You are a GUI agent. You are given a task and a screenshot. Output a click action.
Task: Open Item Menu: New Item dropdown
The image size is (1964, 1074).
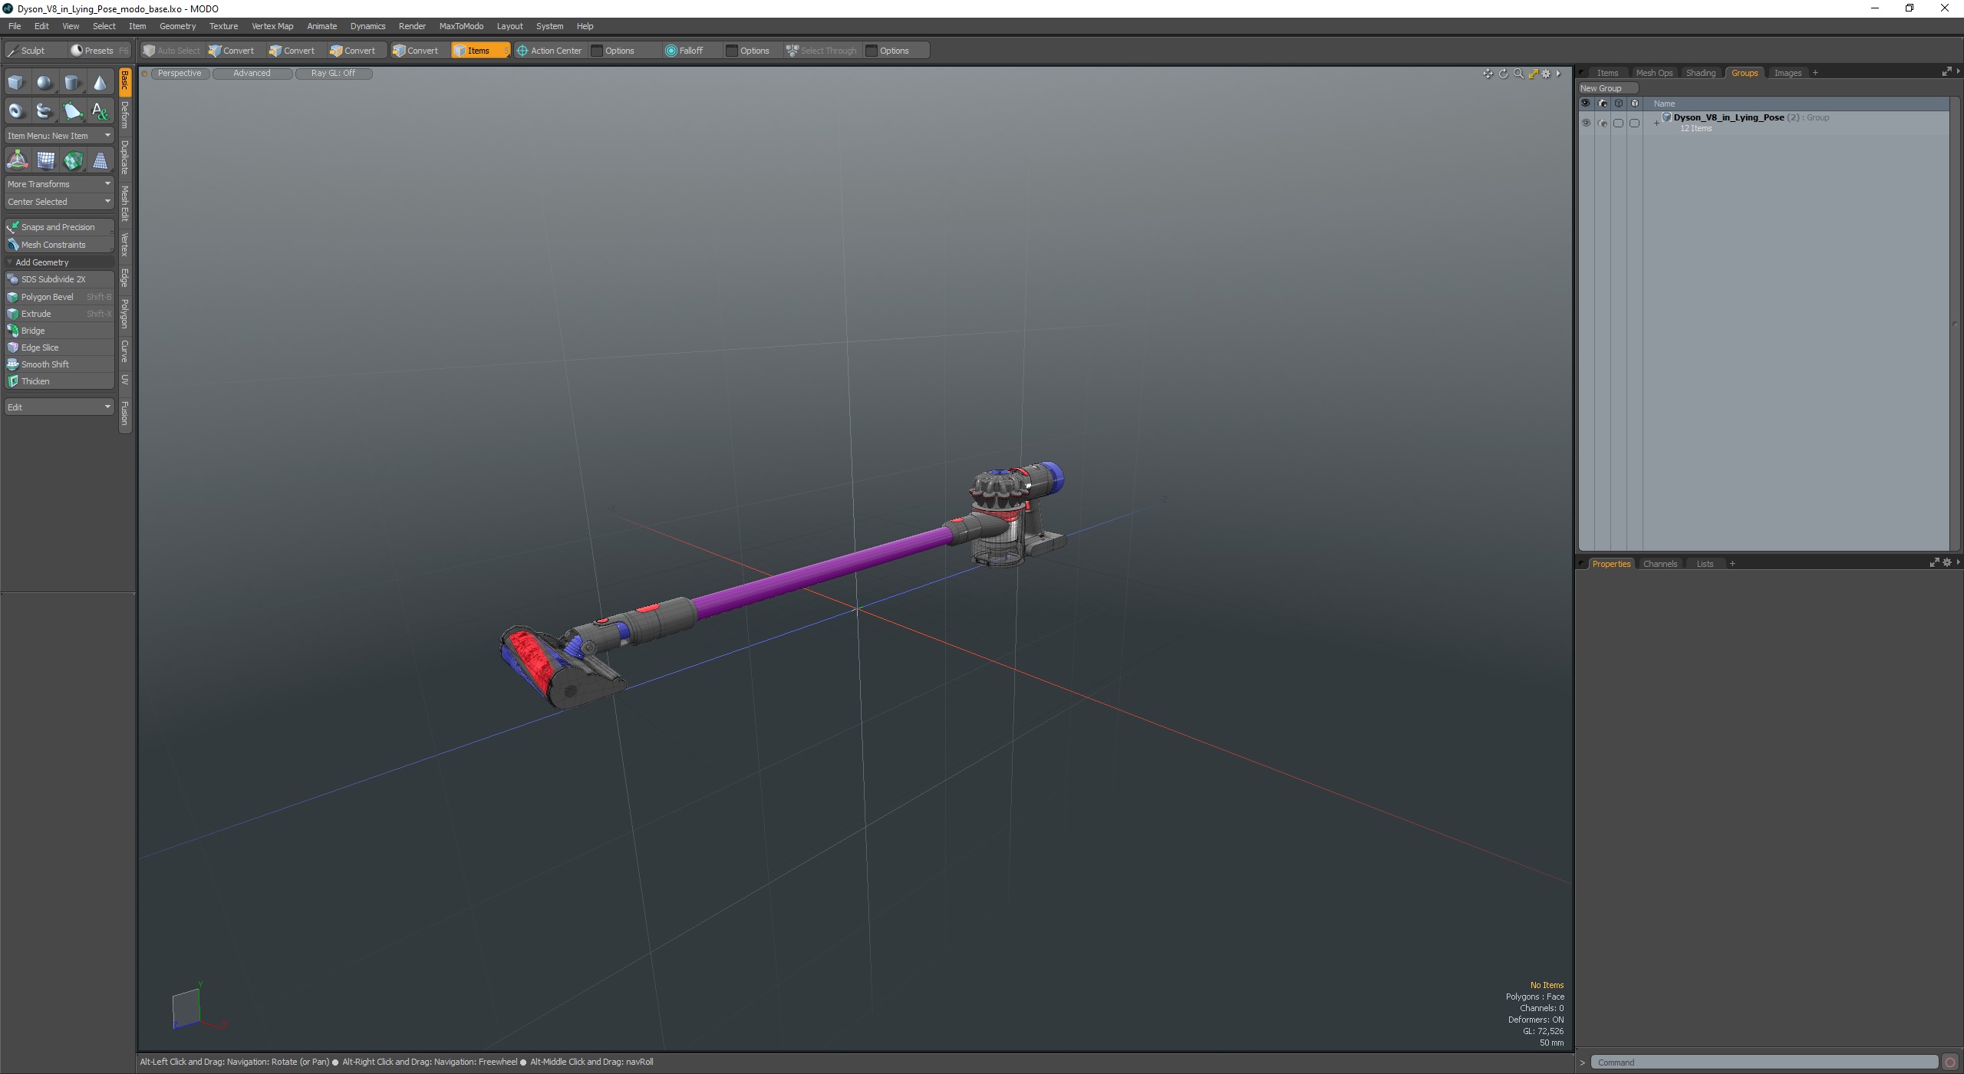[x=59, y=136]
